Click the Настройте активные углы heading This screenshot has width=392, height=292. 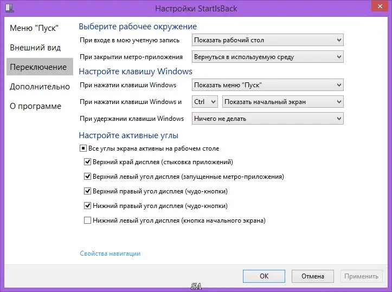pos(128,135)
